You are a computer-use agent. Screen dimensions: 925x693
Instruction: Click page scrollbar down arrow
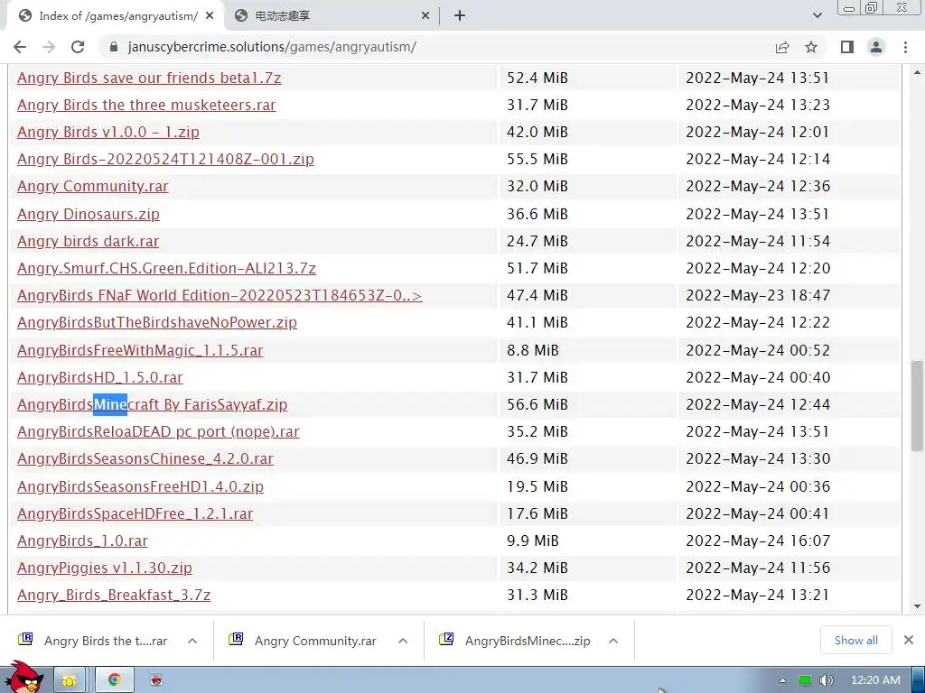pyautogui.click(x=917, y=605)
